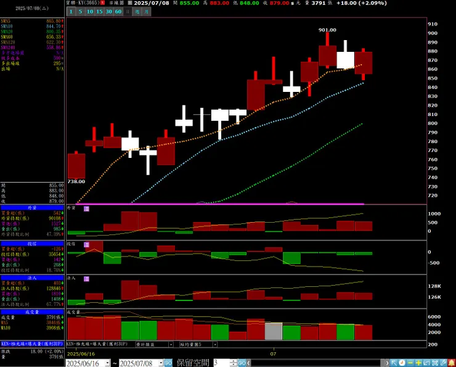This screenshot has height=367, width=456.
Task: Increase 保留空間 value with up stepper
Action: pos(234,361)
